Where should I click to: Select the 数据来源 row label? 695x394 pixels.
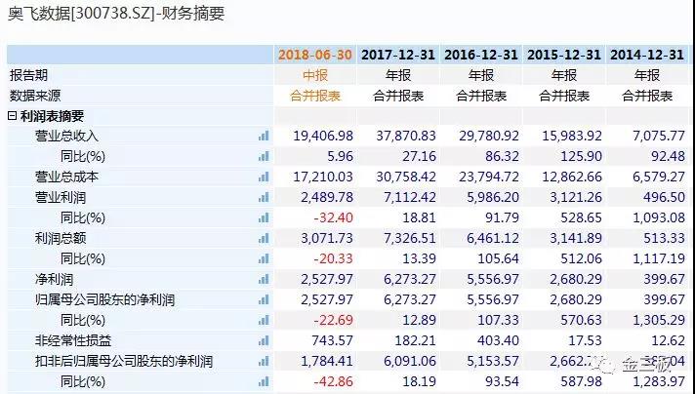[x=35, y=96]
